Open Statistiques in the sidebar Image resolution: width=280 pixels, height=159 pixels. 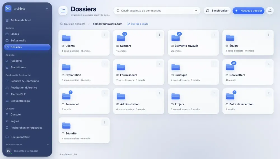pyautogui.click(x=27, y=67)
